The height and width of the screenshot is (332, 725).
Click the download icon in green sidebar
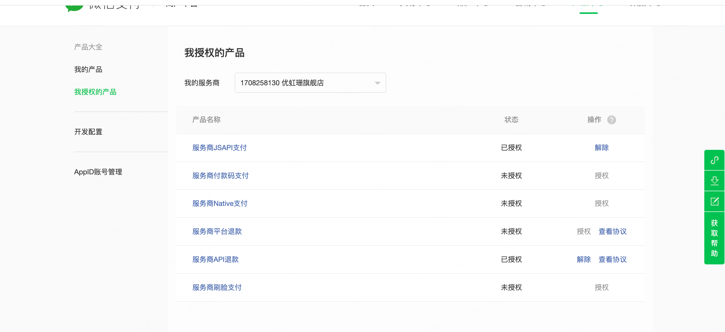click(x=714, y=181)
